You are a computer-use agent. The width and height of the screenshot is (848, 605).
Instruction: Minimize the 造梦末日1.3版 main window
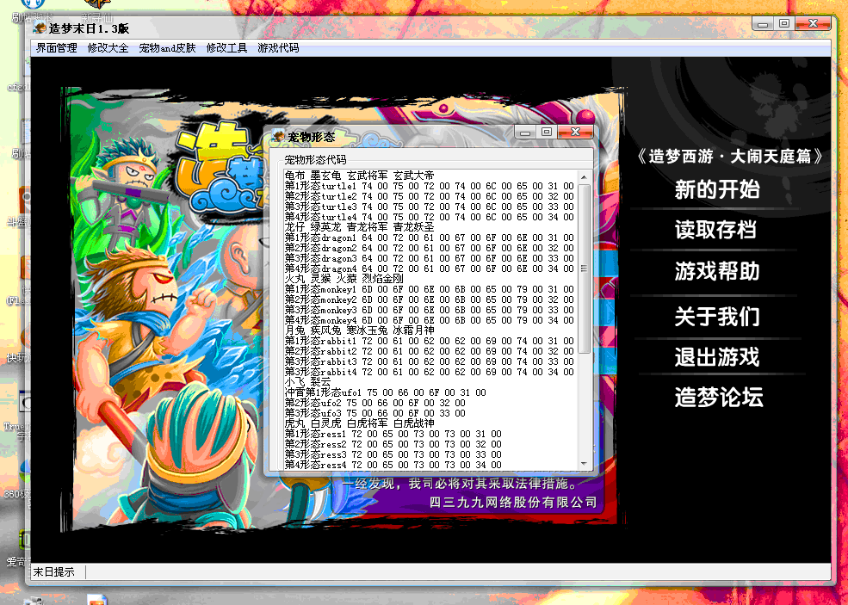[763, 24]
